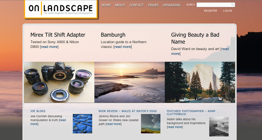Open the About menu item
This screenshot has height=140, width=262.
click(x=120, y=5)
